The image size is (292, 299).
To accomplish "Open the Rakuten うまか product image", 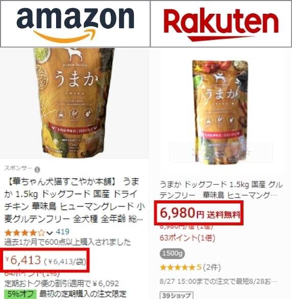I will [x=221, y=112].
